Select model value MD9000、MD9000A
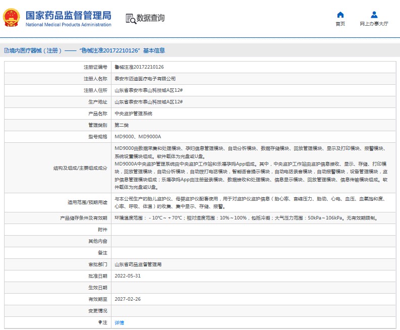The height and width of the screenshot is (330, 400). 138,137
